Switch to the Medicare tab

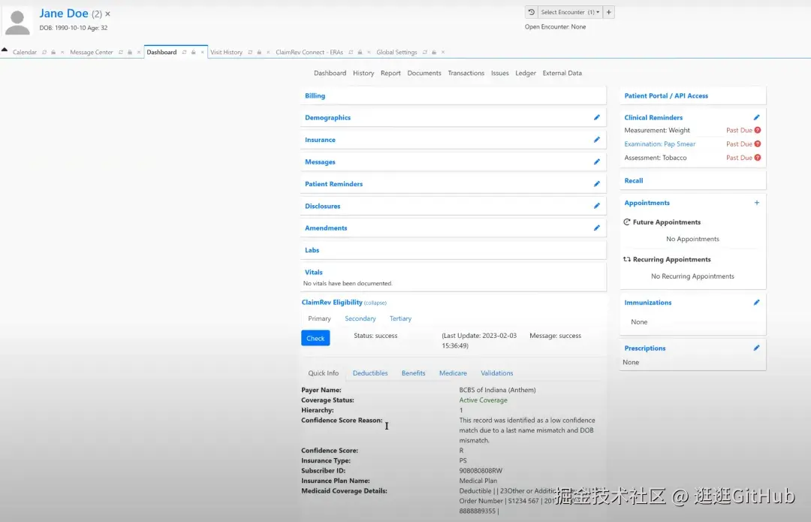coord(453,373)
